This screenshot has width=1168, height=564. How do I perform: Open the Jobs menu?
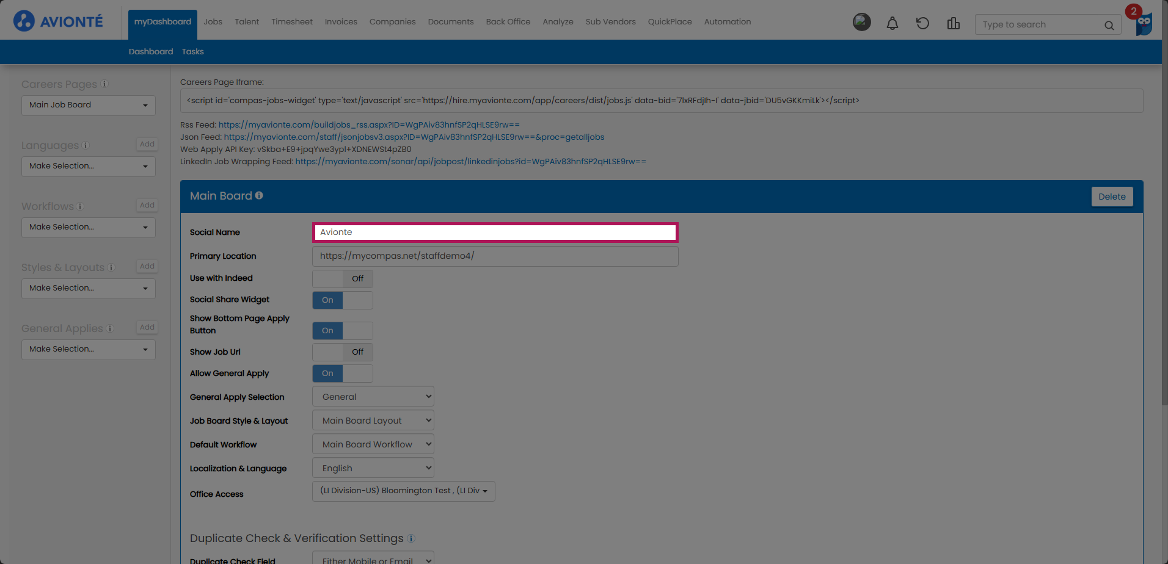(x=213, y=22)
